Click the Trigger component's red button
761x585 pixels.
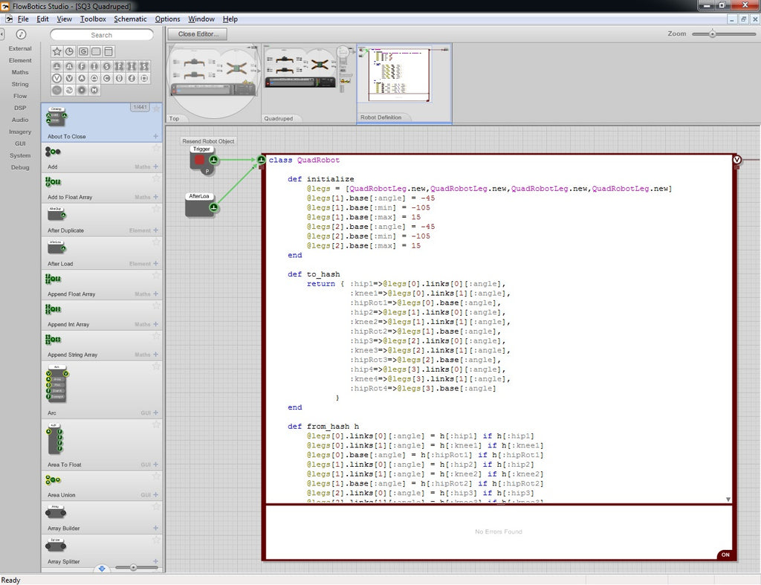(x=201, y=160)
